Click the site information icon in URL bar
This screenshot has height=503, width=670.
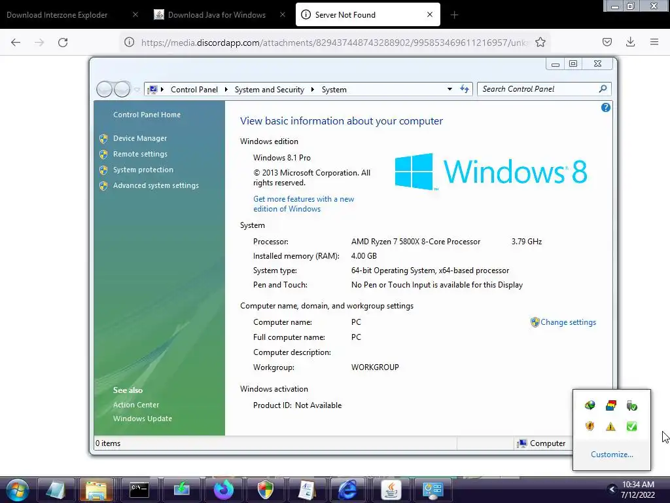129,42
